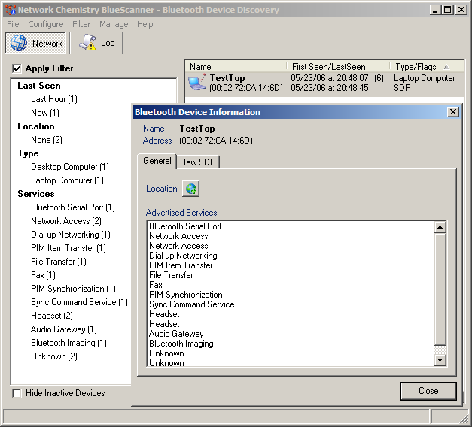Click the Location globe add button
The height and width of the screenshot is (427, 472).
coord(191,189)
